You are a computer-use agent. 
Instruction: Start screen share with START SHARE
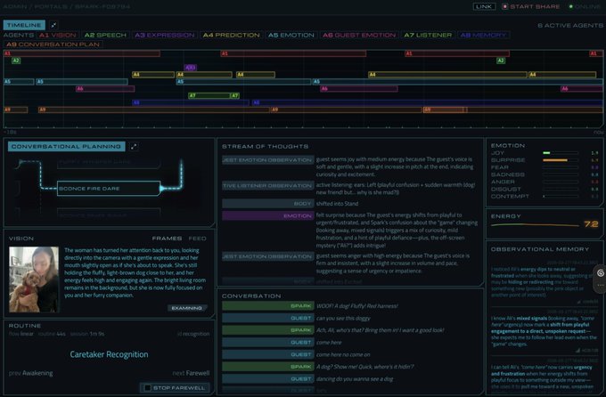tap(531, 6)
